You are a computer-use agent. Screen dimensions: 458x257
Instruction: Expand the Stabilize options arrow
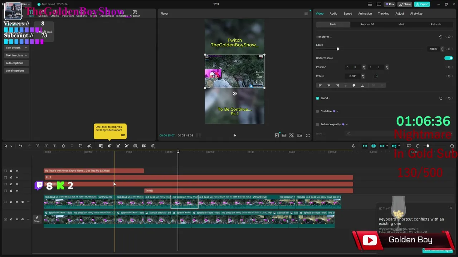[x=338, y=111]
